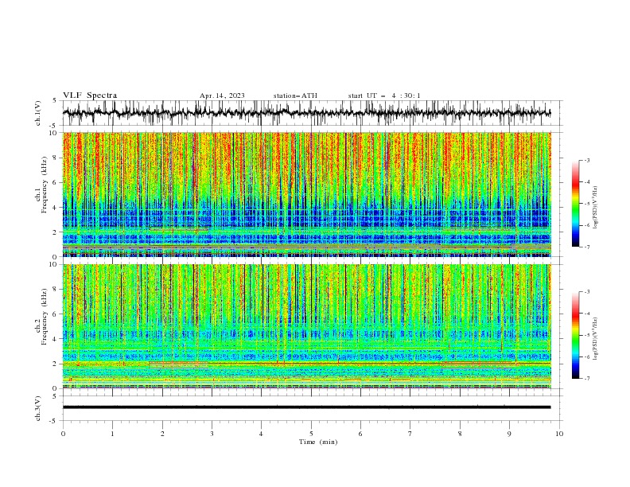Click the "-3" label on upper colorbar
This screenshot has width=630, height=487.
586,160
